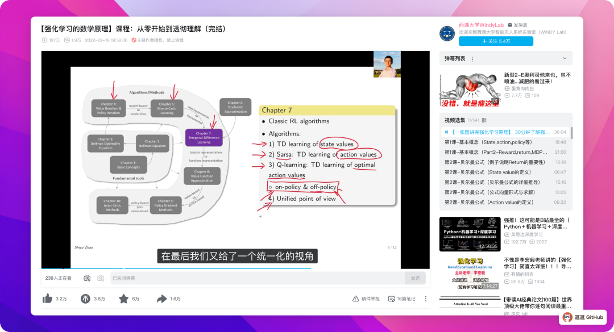Screen dimensions: 614x332
Task: Click the 2022-09-16 19:58:06 upload date
Action: [106, 40]
